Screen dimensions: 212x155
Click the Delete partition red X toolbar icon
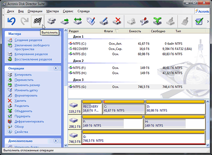[x=117, y=21]
